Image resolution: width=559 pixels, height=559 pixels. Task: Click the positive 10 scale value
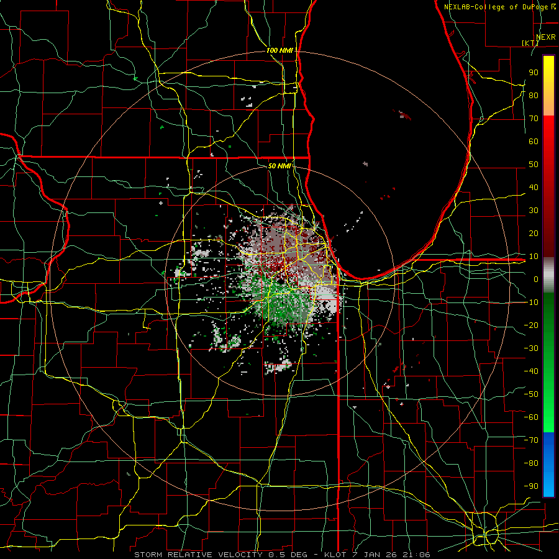point(534,257)
